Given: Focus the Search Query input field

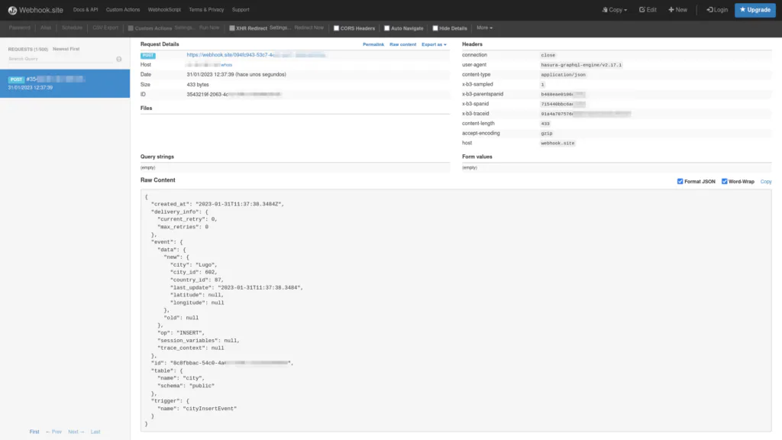Looking at the screenshot, I should 61,59.
